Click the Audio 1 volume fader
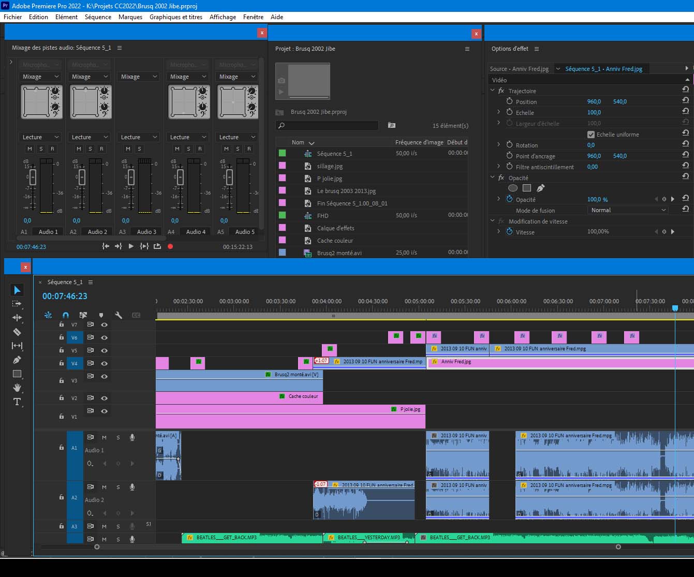694x577 pixels. click(33, 177)
